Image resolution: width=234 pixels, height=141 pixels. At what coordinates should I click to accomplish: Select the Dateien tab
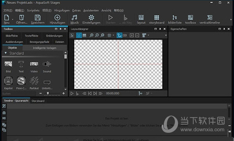[x=59, y=42]
